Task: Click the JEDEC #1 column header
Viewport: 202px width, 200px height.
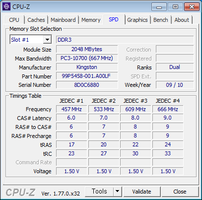Action: (x=71, y=101)
